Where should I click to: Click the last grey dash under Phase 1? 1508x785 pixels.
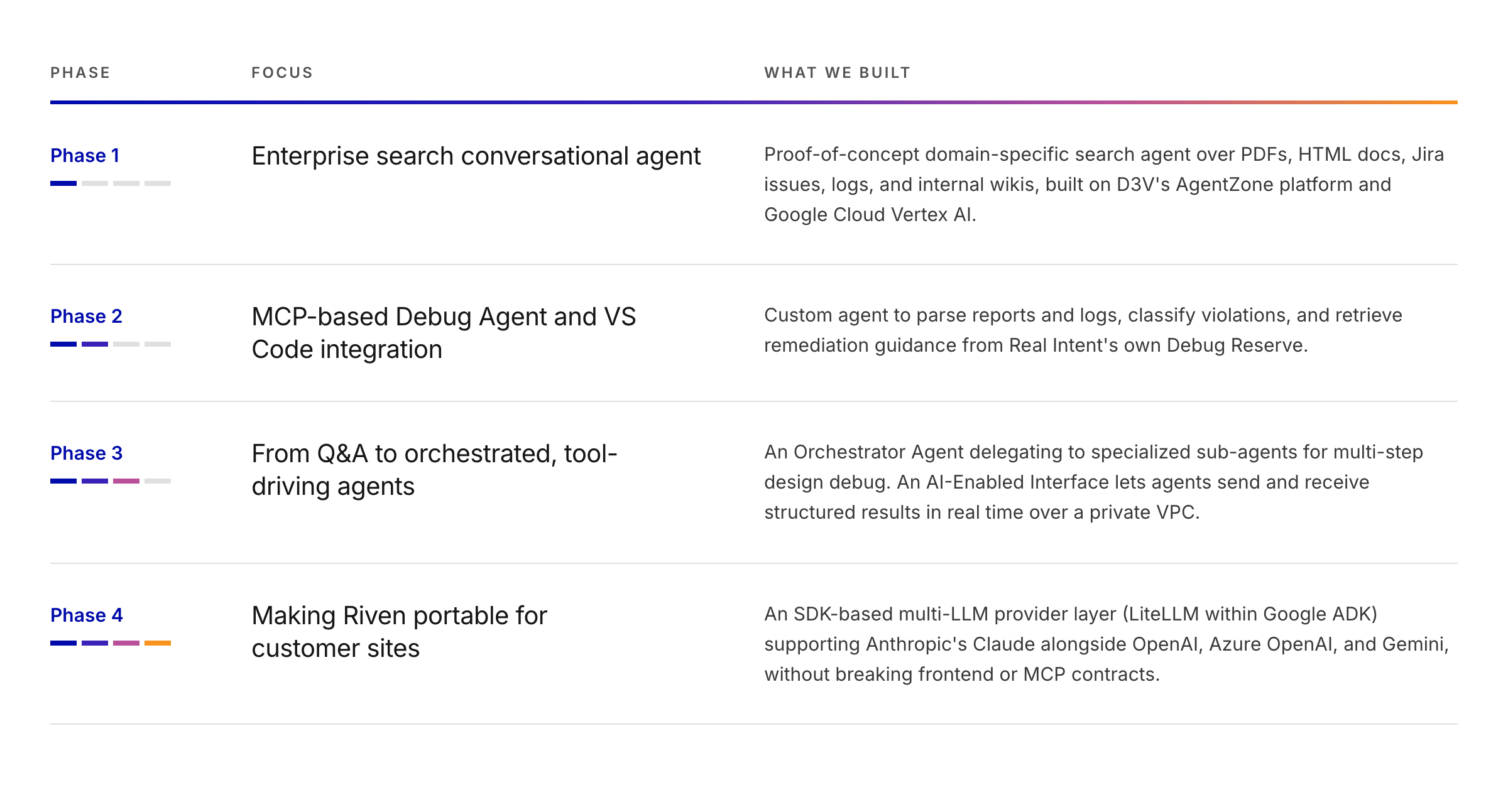point(158,183)
